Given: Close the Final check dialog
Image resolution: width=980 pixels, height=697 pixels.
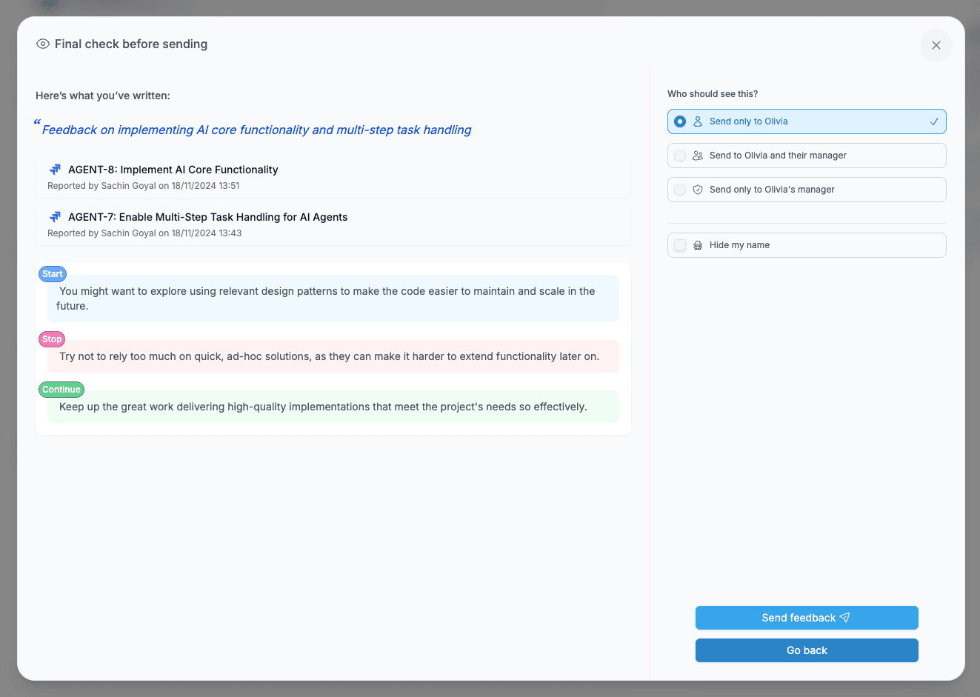Looking at the screenshot, I should click(936, 45).
